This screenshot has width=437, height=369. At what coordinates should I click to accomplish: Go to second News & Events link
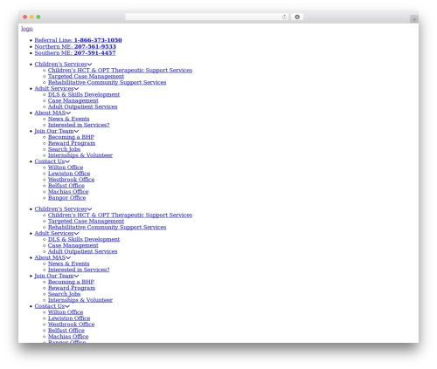pos(69,263)
